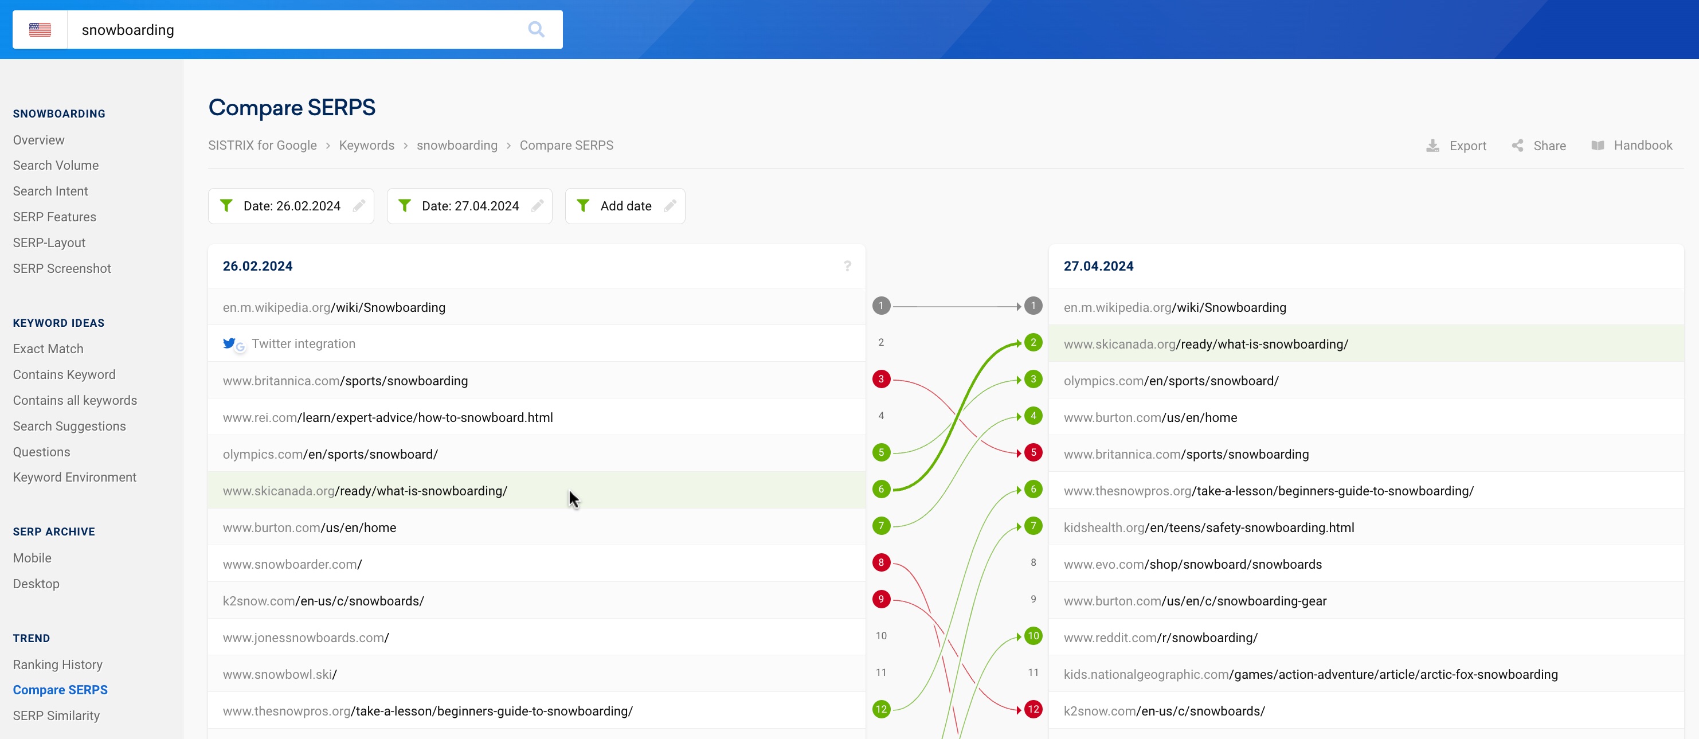Viewport: 1699px width, 739px height.
Task: Go to SERP Features
Action: pyautogui.click(x=55, y=217)
